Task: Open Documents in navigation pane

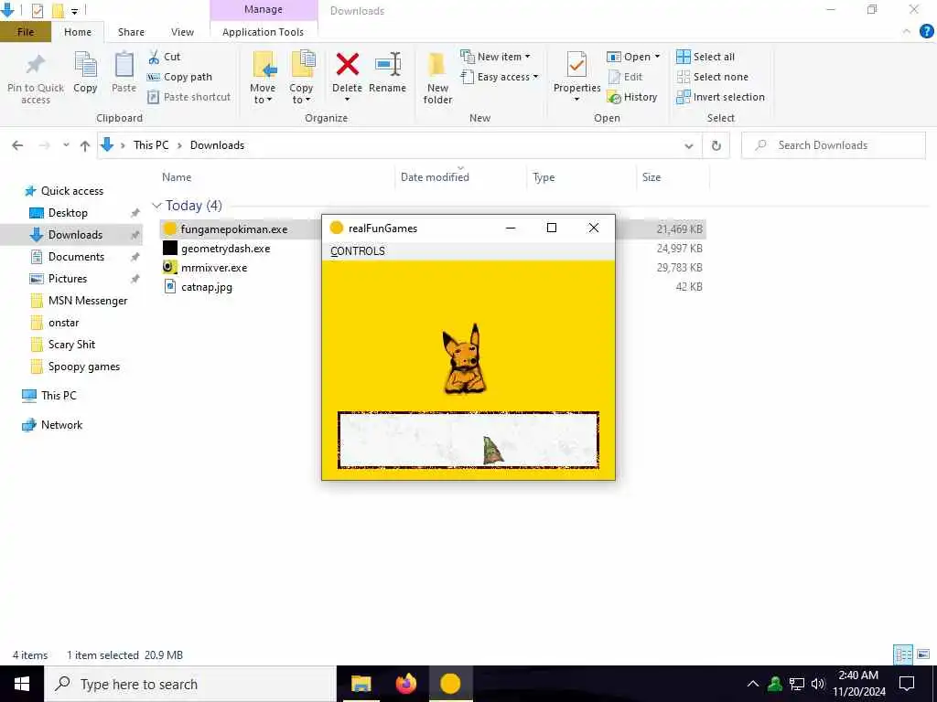Action: coord(76,257)
